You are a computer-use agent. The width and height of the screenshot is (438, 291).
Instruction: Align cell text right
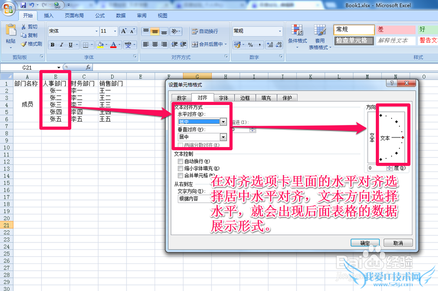[164, 44]
